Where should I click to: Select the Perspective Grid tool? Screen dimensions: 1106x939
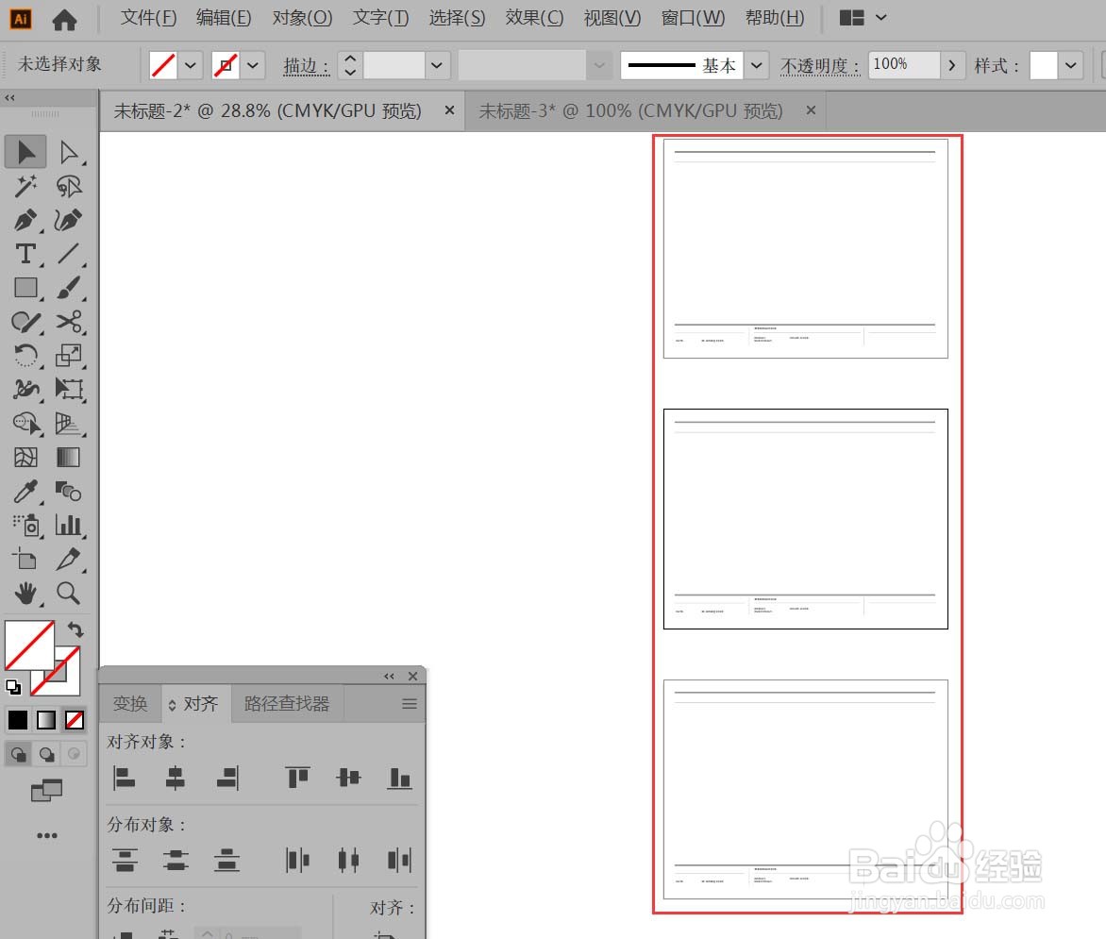coord(69,424)
